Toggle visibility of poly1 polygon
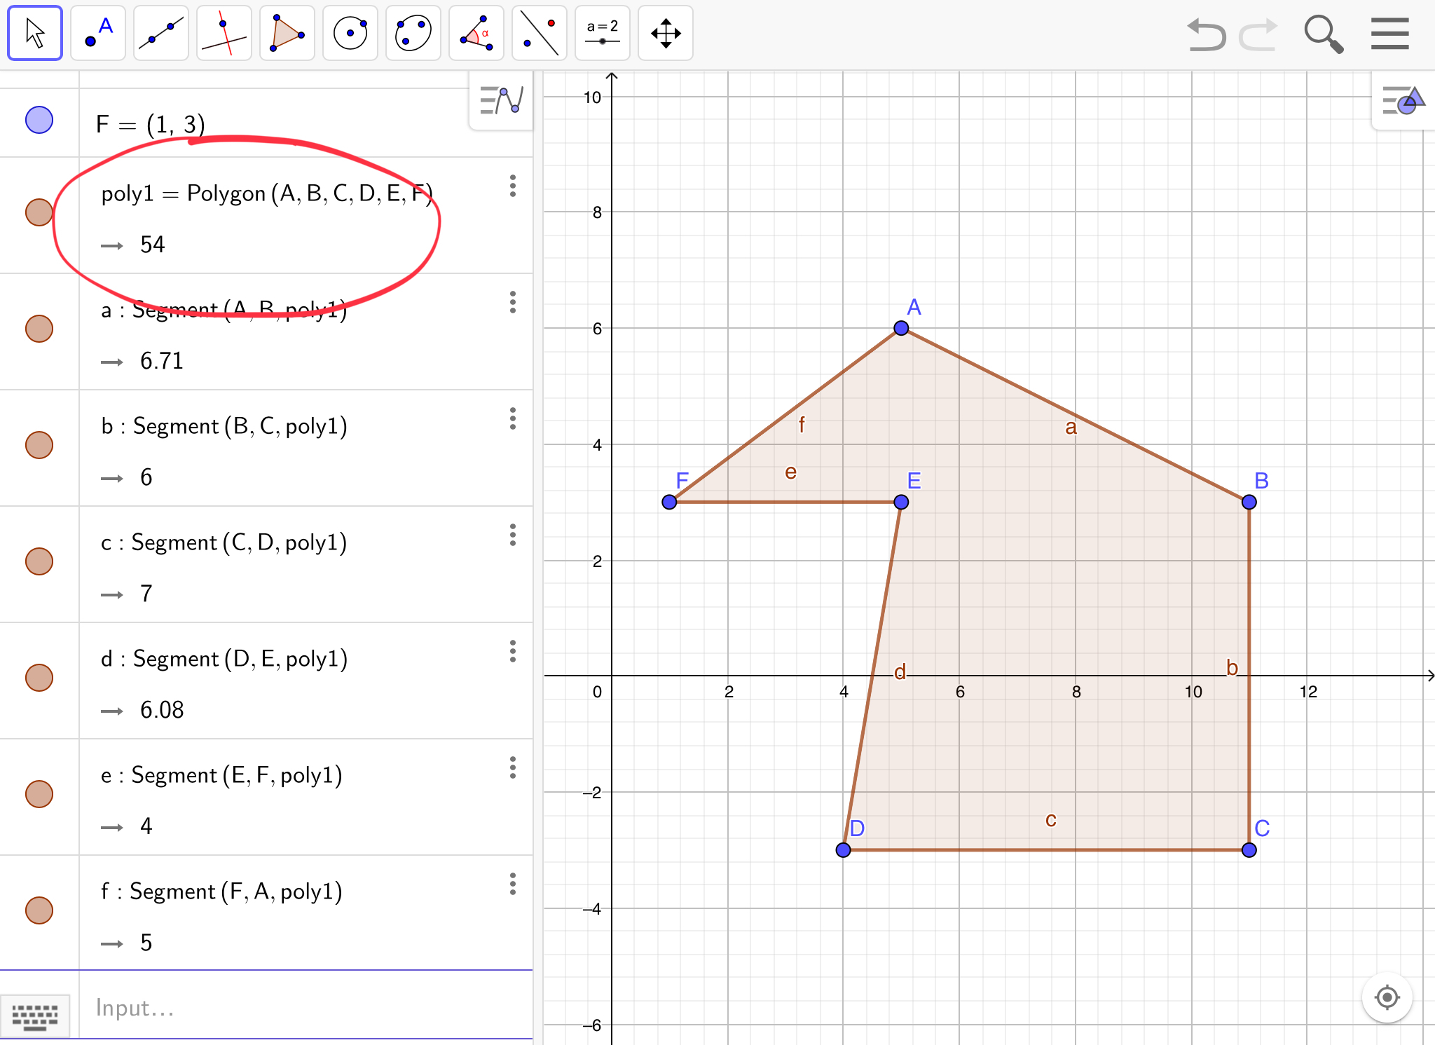Screen dimensions: 1435x1045 coord(39,212)
